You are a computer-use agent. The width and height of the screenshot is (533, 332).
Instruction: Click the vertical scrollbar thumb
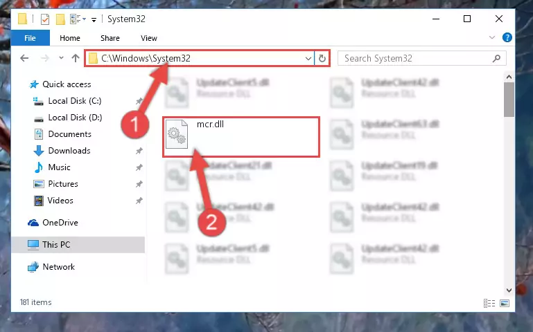[509, 100]
